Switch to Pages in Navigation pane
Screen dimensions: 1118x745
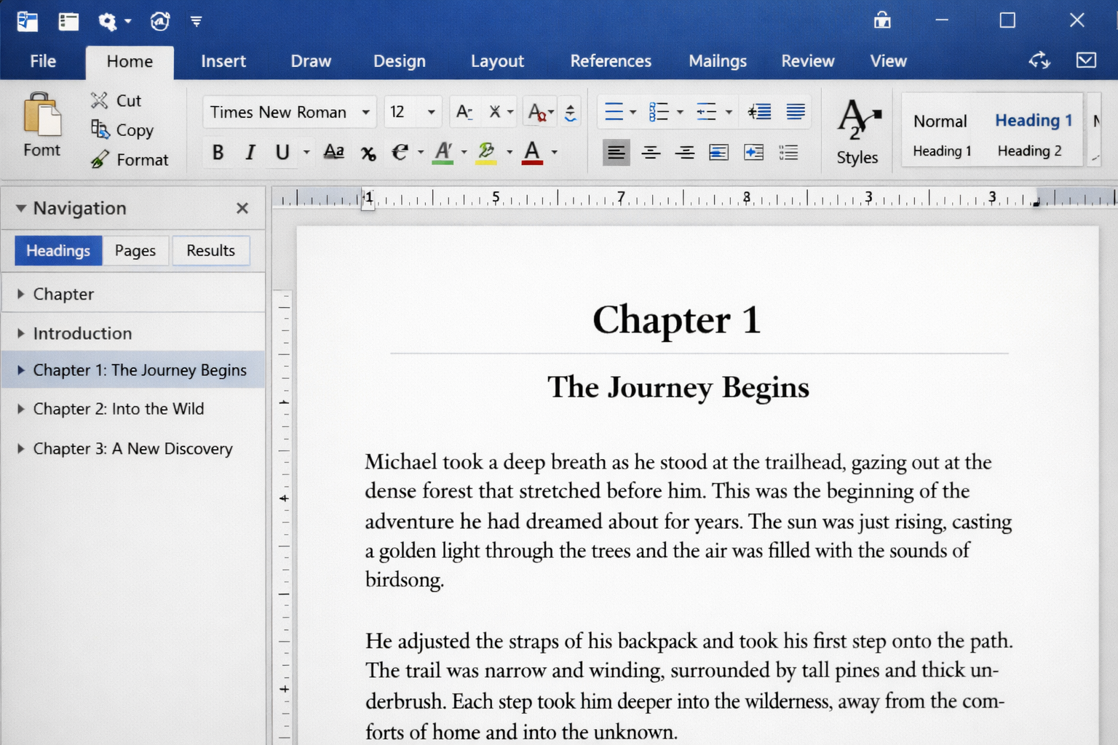135,250
